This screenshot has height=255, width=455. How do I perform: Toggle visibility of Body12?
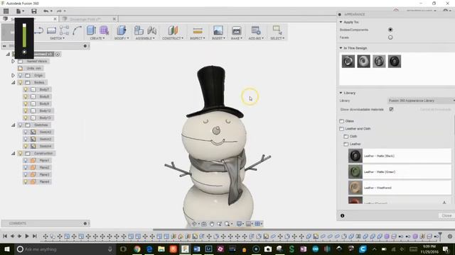point(26,110)
